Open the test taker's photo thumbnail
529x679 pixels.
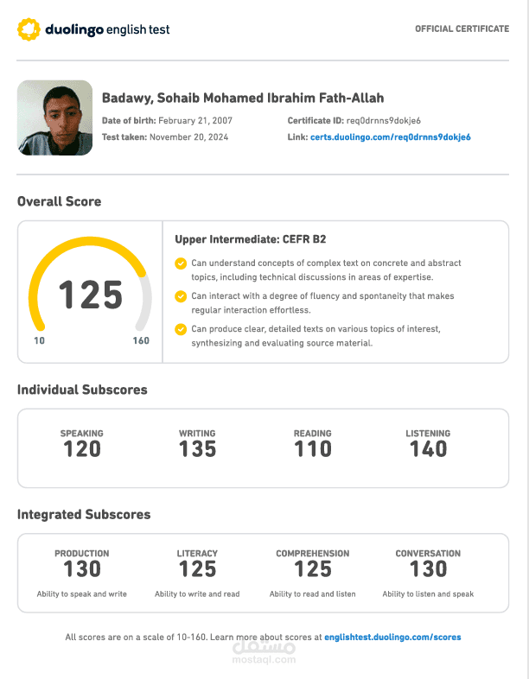click(55, 117)
